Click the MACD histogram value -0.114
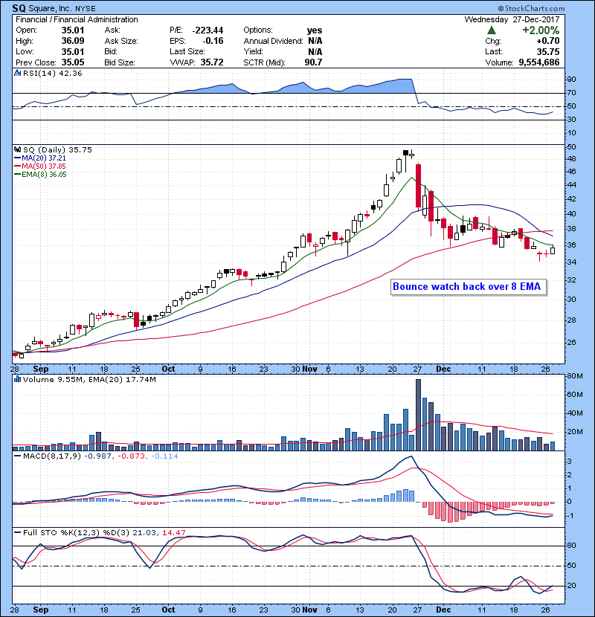The width and height of the screenshot is (595, 617). tap(164, 456)
